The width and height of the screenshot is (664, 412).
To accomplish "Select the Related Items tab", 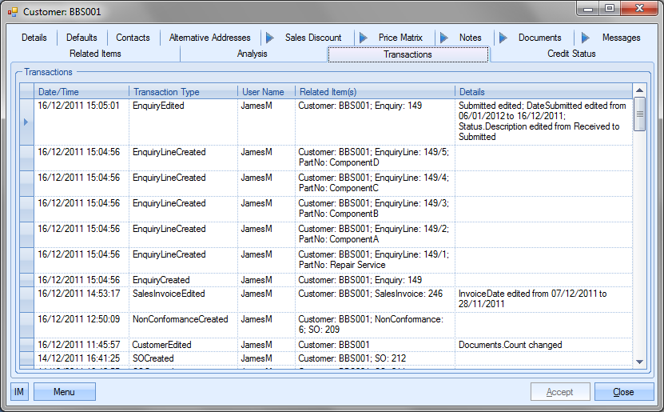I will 95,54.
